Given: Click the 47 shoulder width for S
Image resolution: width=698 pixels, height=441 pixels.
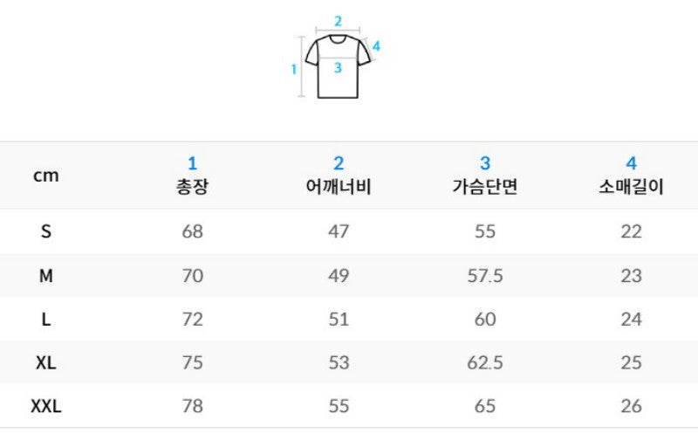Looking at the screenshot, I should click(x=339, y=231).
